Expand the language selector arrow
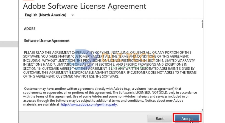The image size is (225, 123). pyautogui.click(x=73, y=15)
